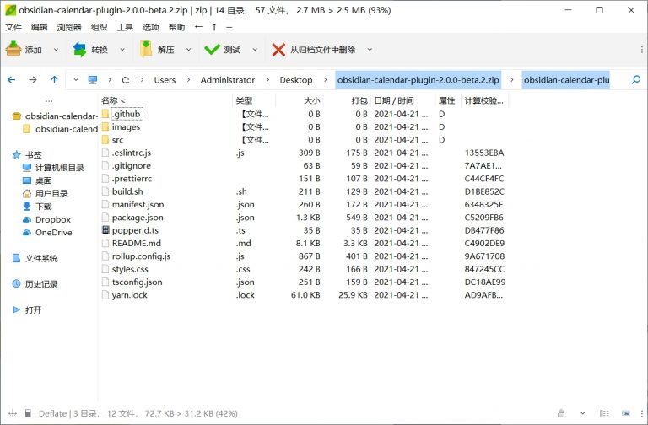
Task: Open the dropdown arrow next to 解压
Action: pos(188,50)
